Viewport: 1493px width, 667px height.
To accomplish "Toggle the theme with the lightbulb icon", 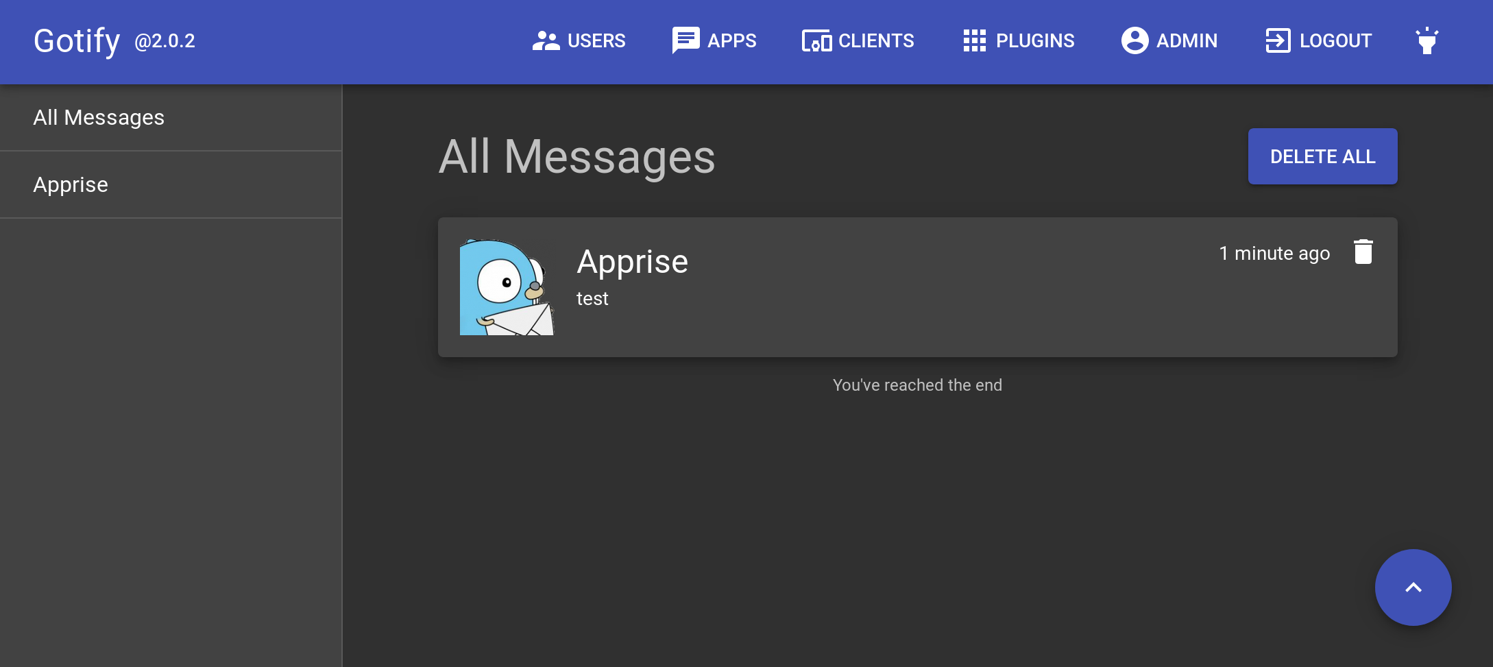I will [1427, 40].
